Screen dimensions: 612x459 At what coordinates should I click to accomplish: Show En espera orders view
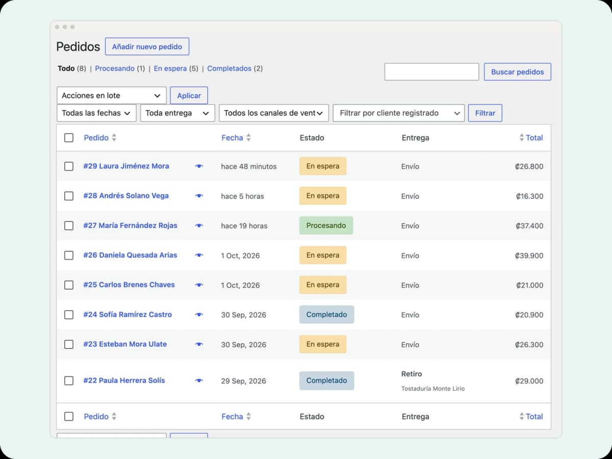[170, 68]
